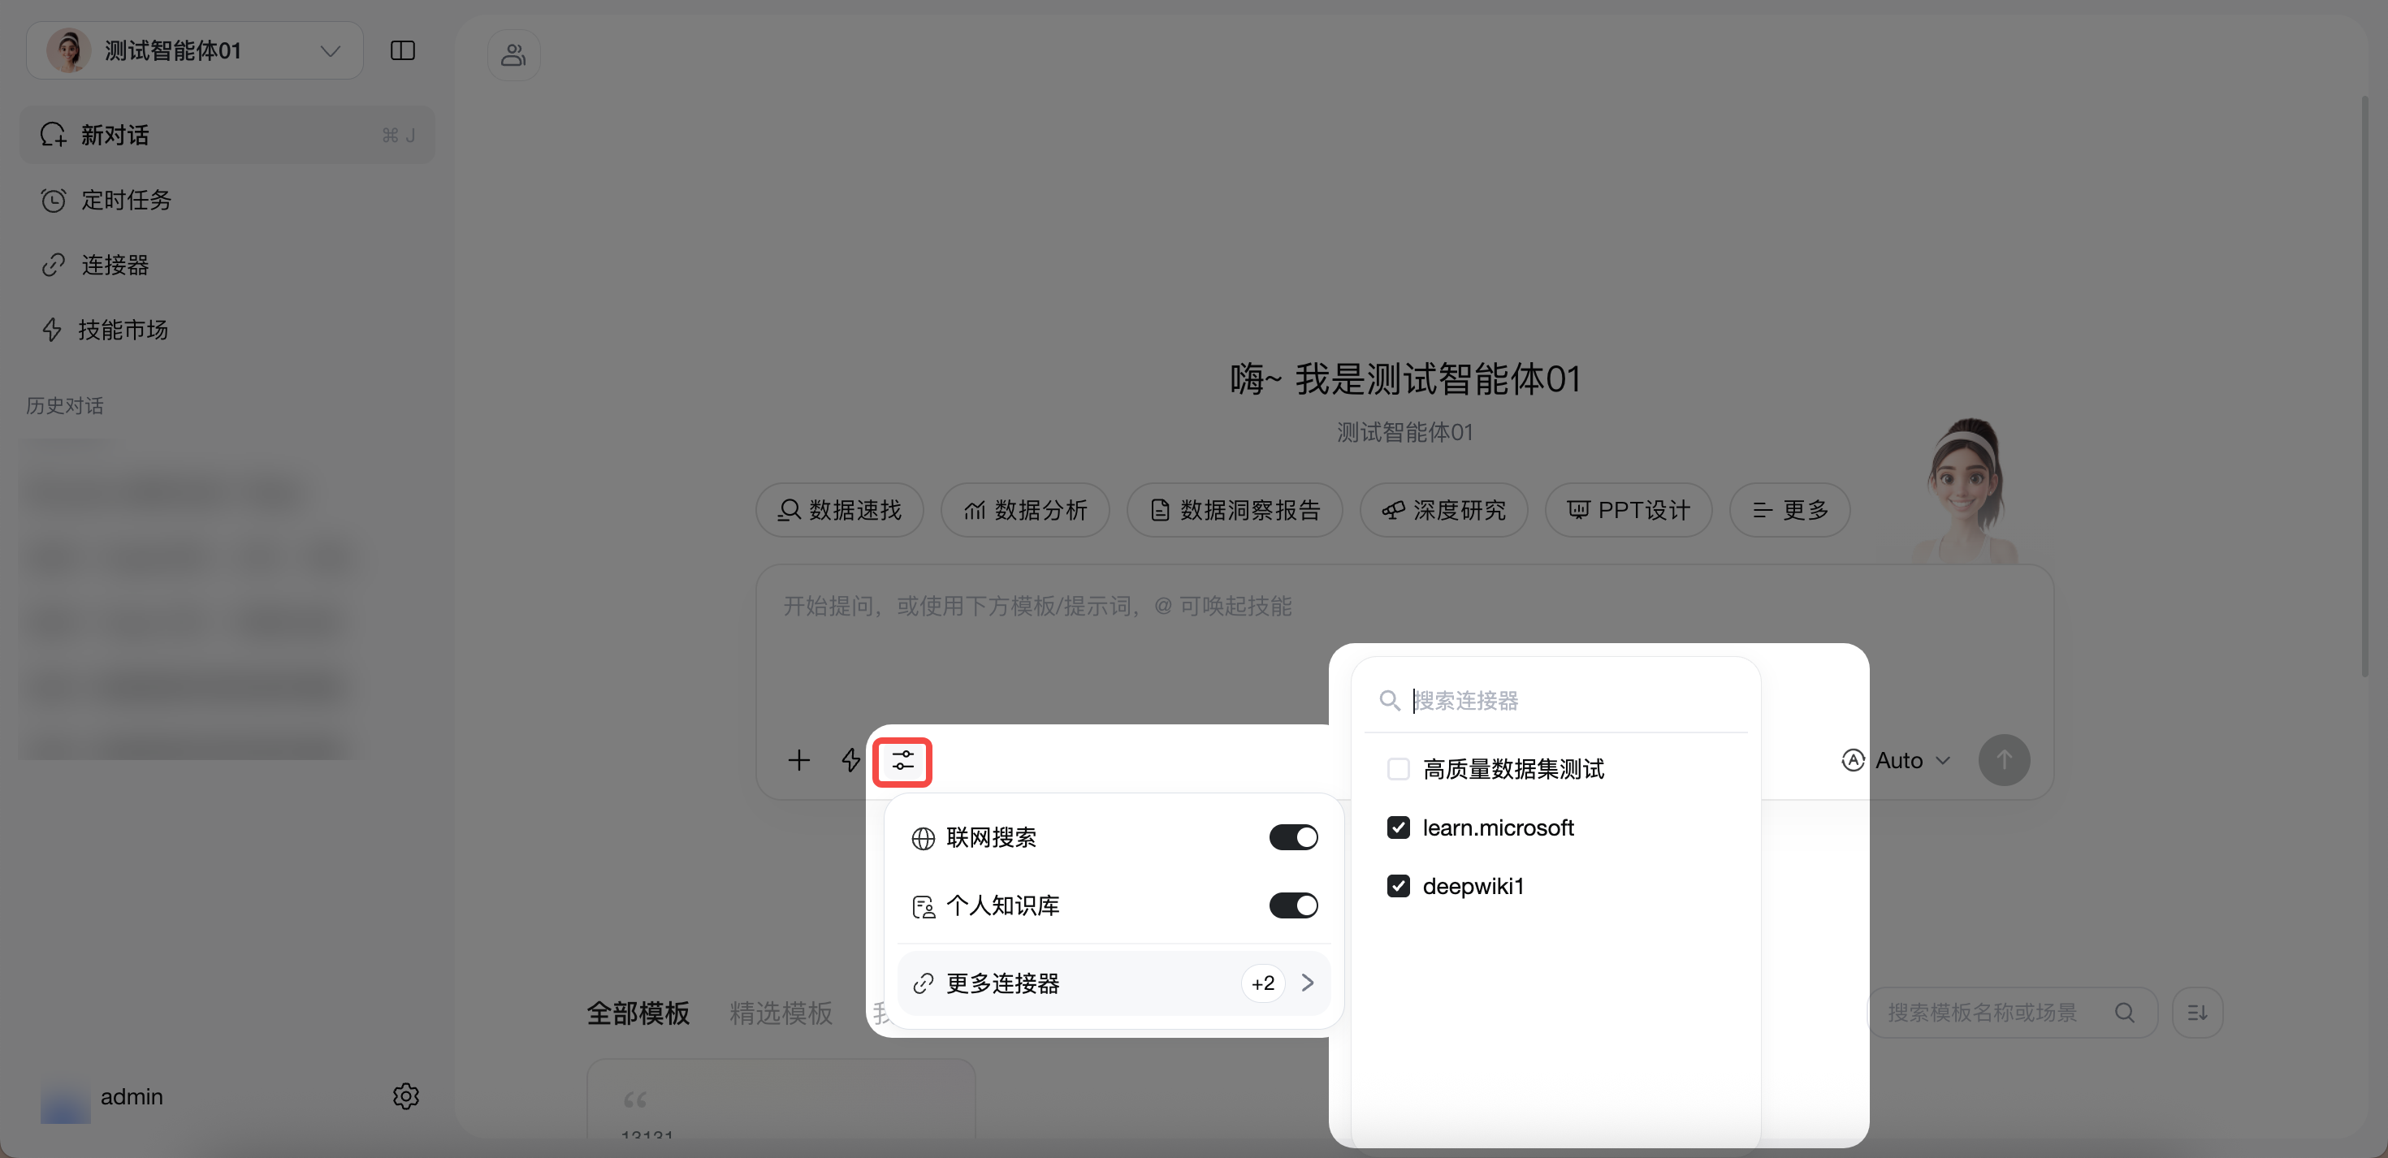Check the 高质量数据集测试 checkbox

pyautogui.click(x=1398, y=768)
